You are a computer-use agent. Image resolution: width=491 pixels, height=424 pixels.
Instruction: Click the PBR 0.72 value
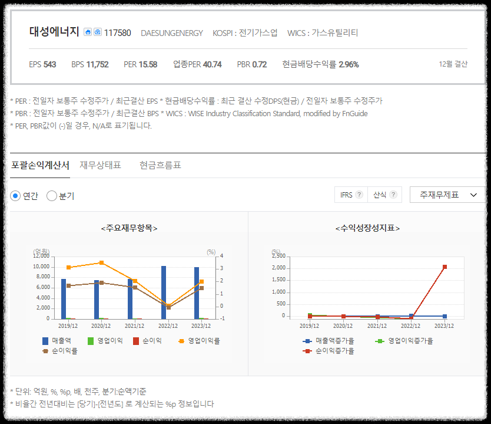[x=252, y=64]
